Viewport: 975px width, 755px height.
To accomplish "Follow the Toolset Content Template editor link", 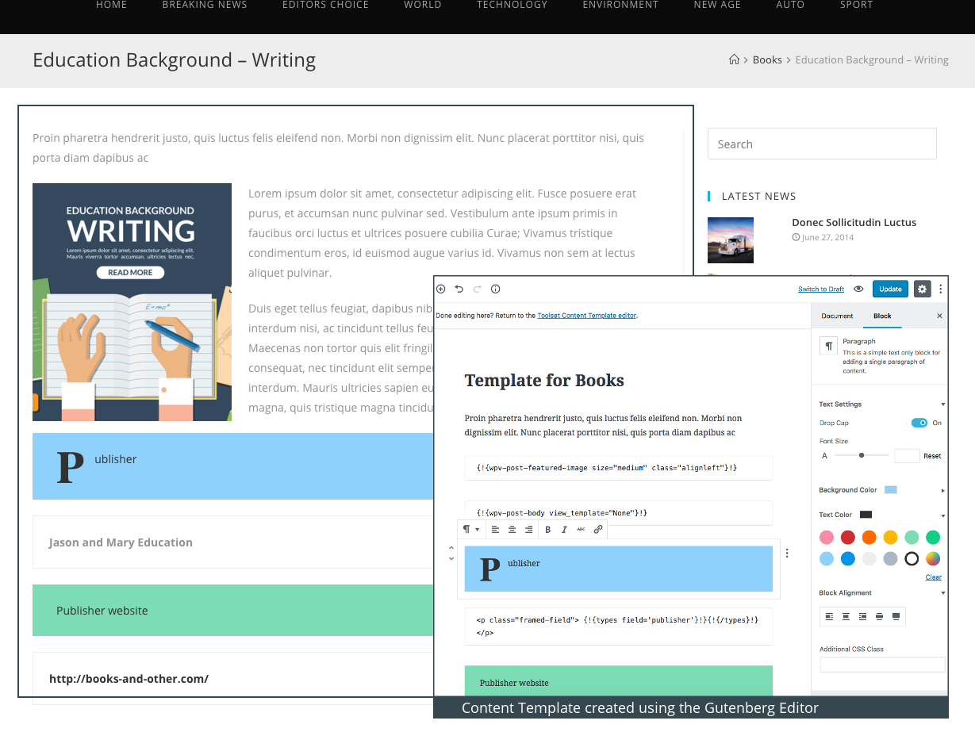I will (x=587, y=316).
